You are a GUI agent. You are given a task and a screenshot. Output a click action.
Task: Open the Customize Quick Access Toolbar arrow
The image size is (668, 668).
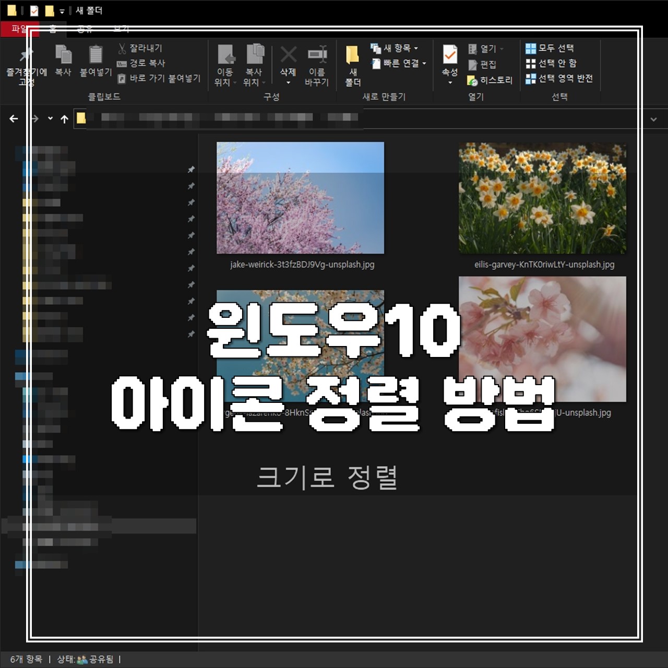click(62, 11)
